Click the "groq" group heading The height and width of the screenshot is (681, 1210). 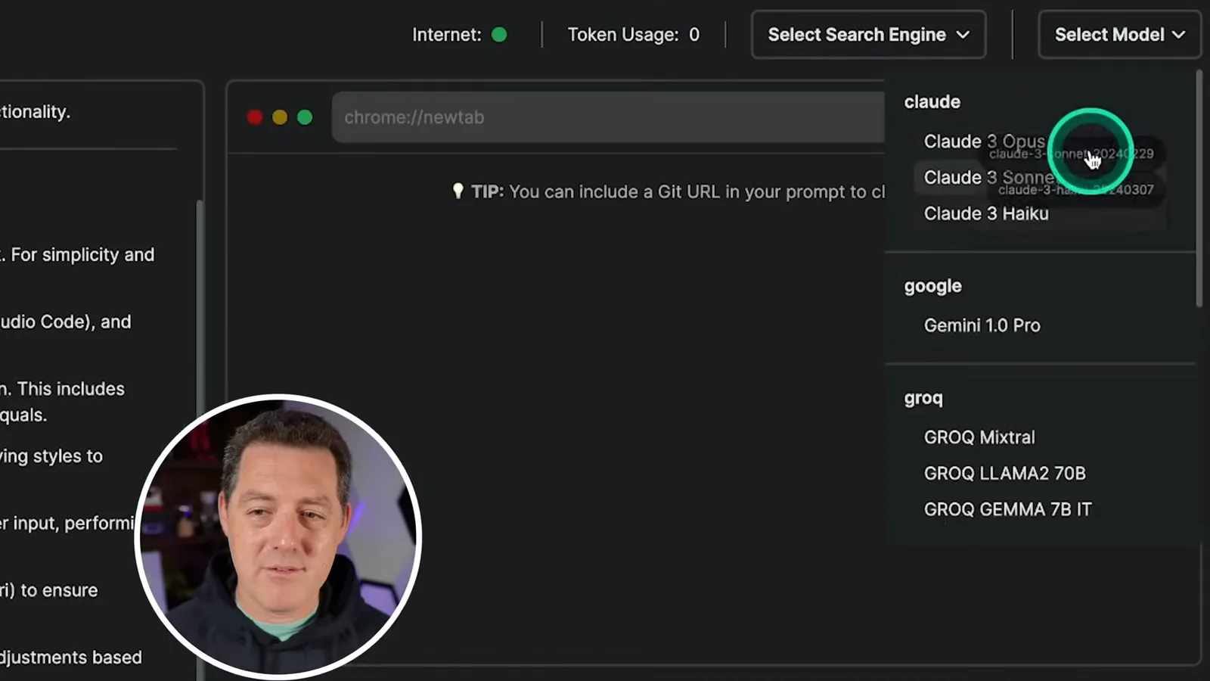tap(923, 398)
